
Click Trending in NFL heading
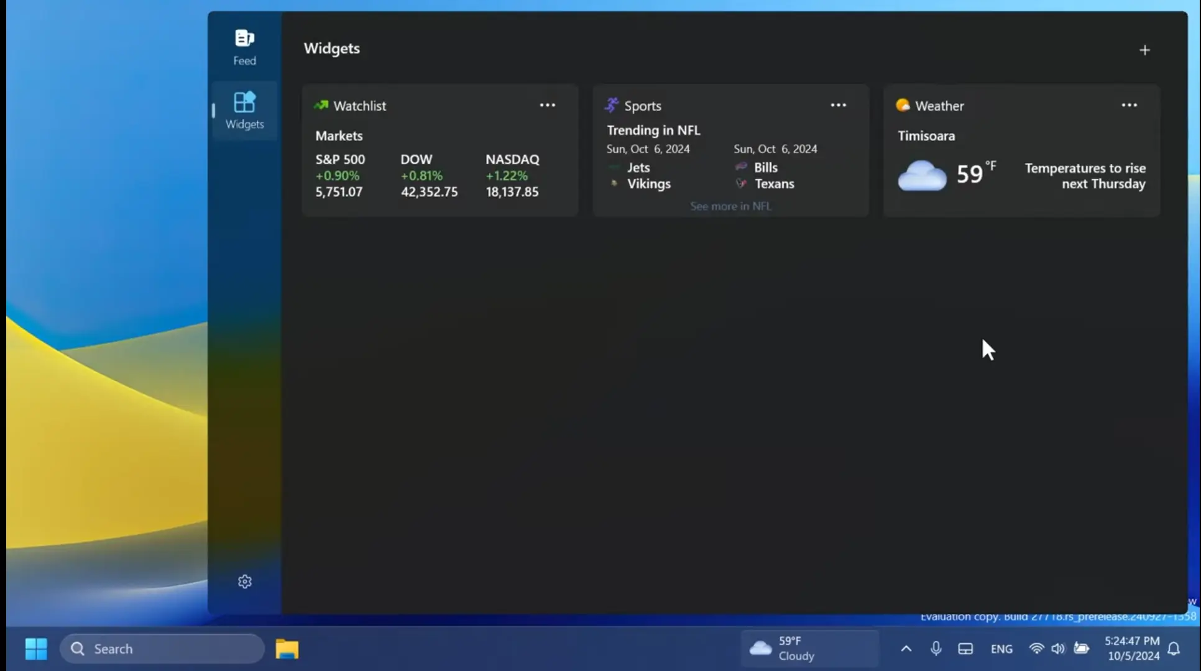point(653,130)
